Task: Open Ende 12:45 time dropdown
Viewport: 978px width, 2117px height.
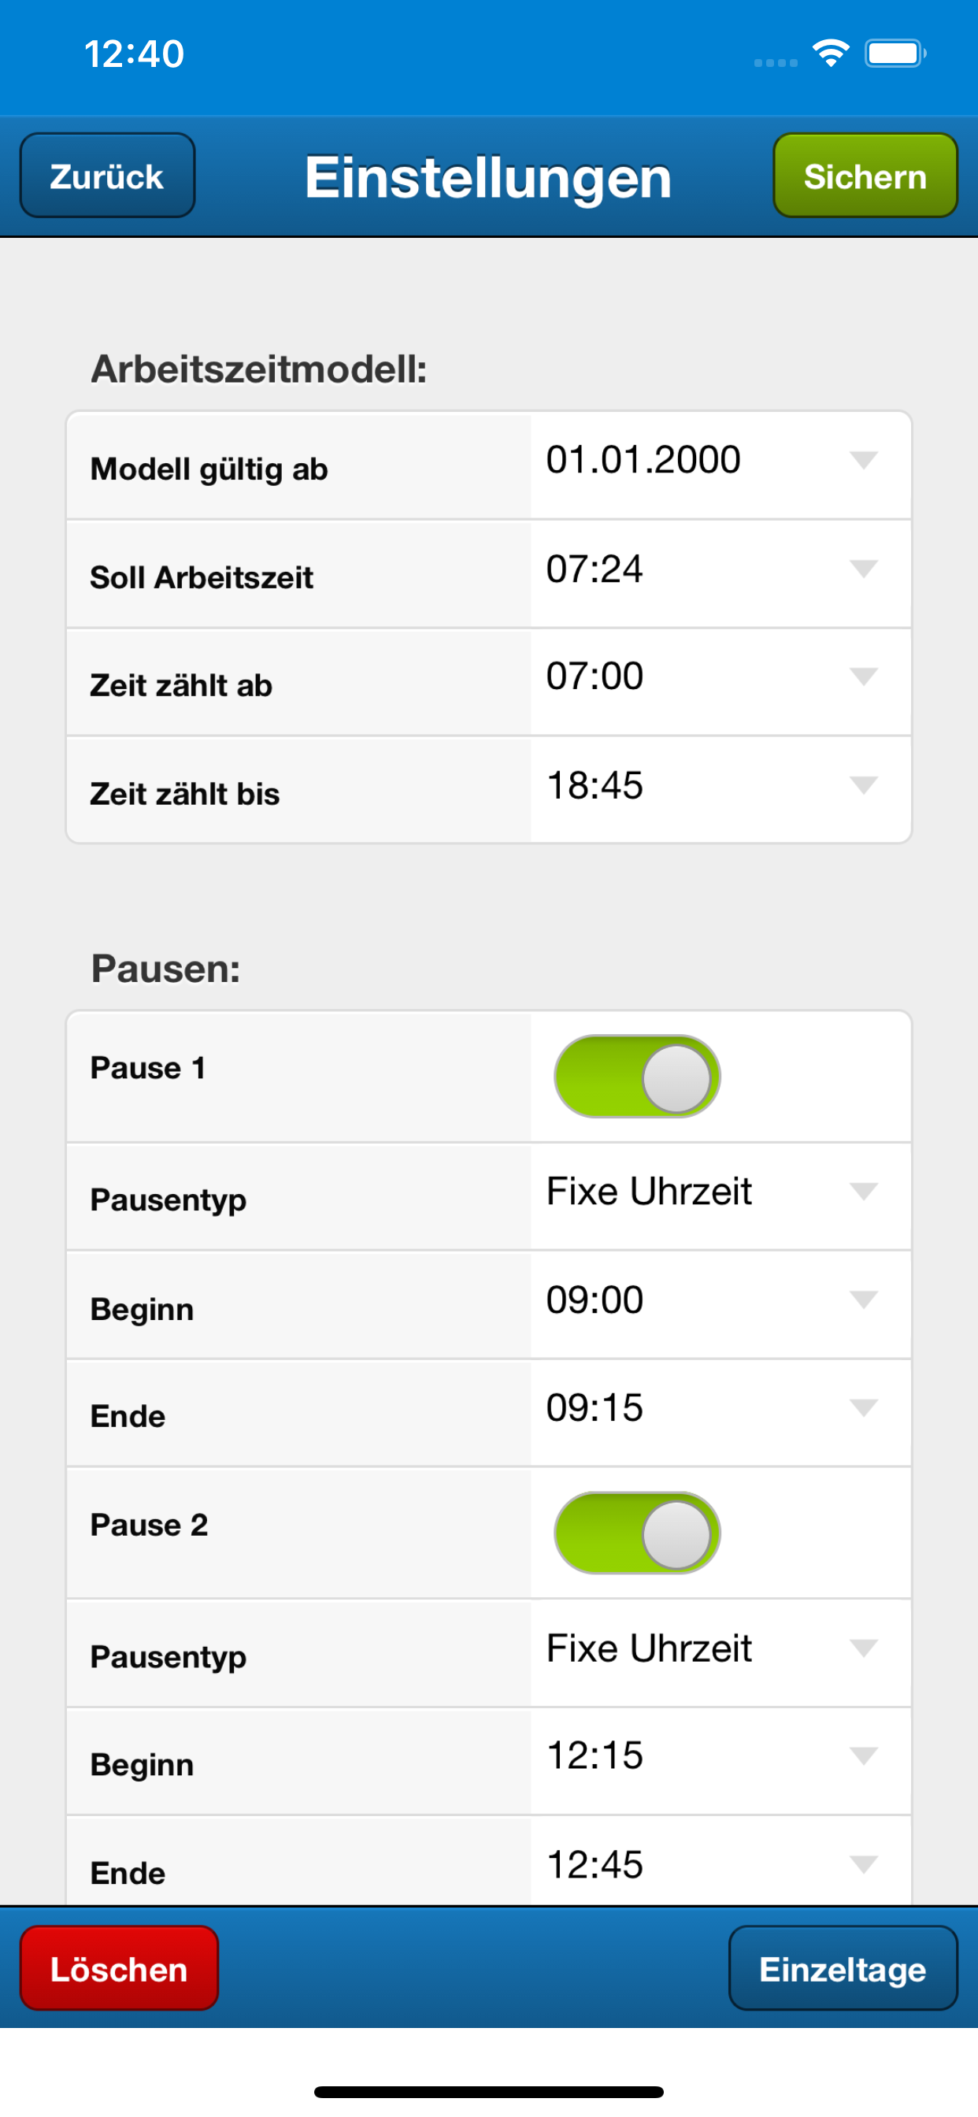Action: (721, 1860)
